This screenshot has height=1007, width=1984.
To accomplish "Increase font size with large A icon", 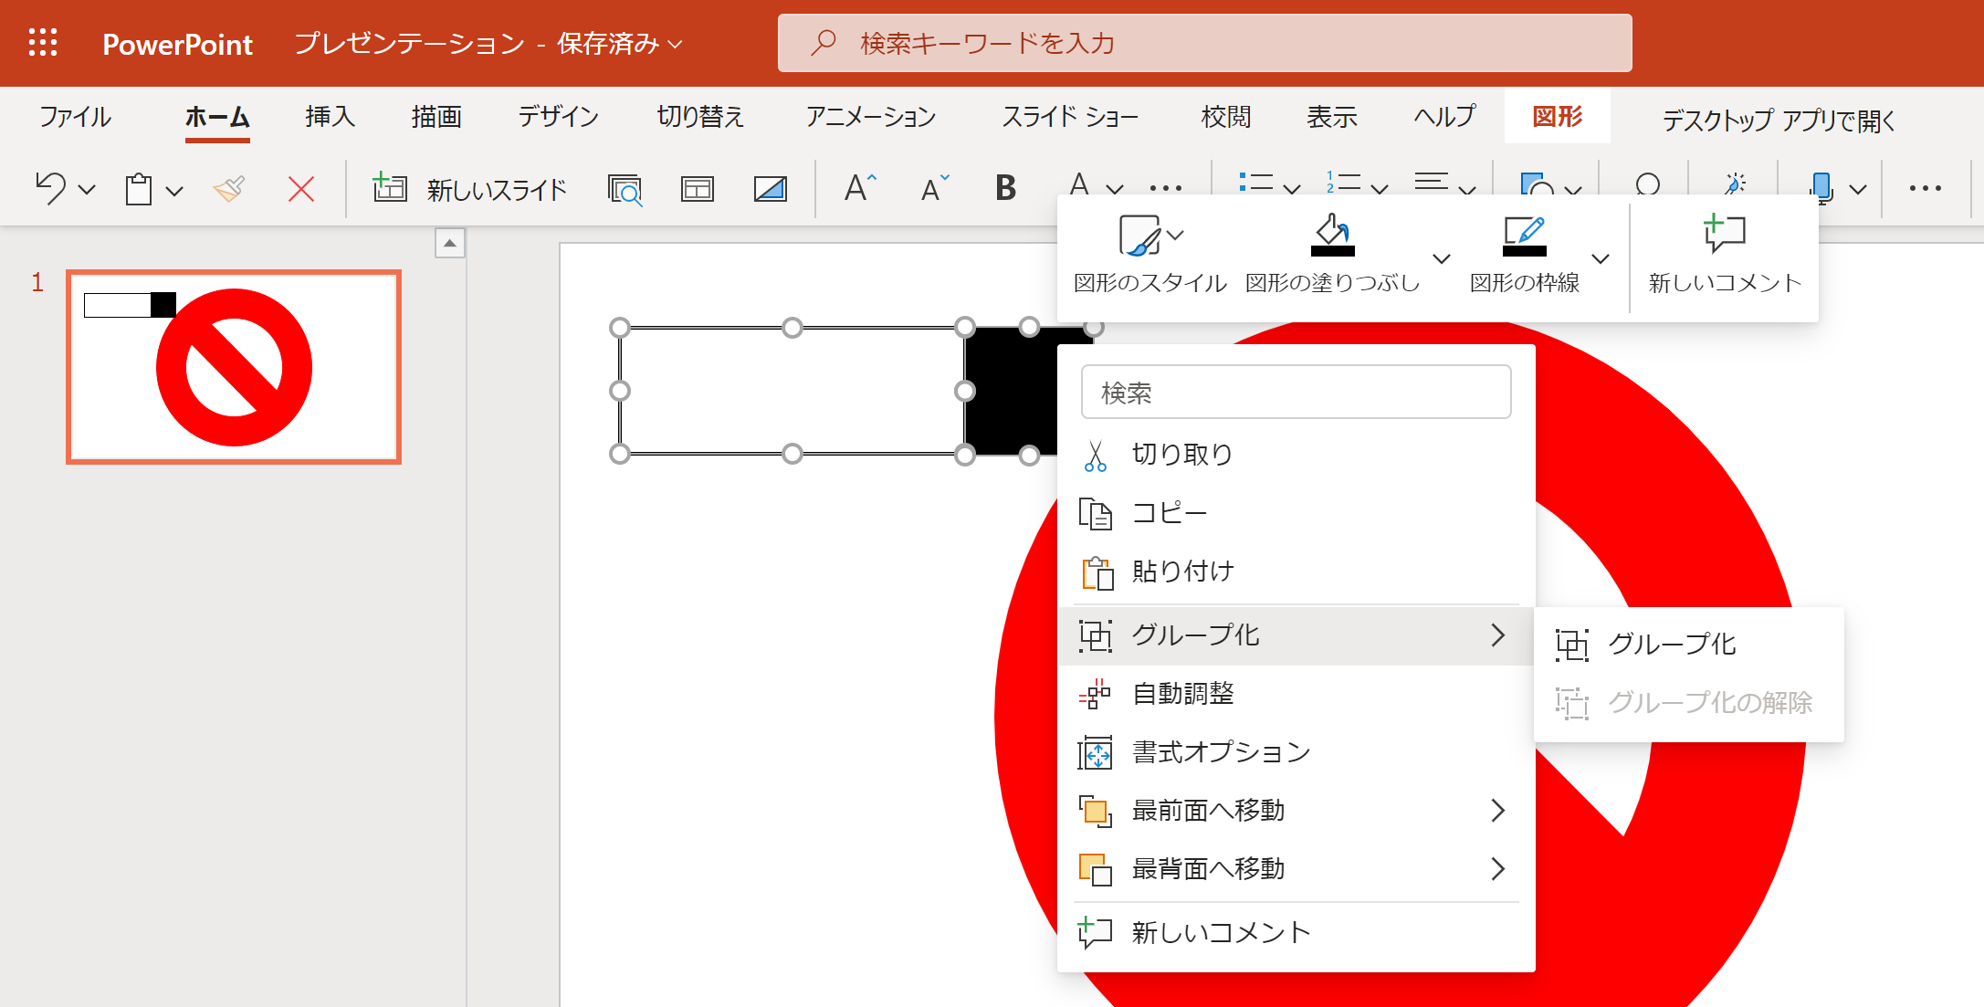I will 860,188.
